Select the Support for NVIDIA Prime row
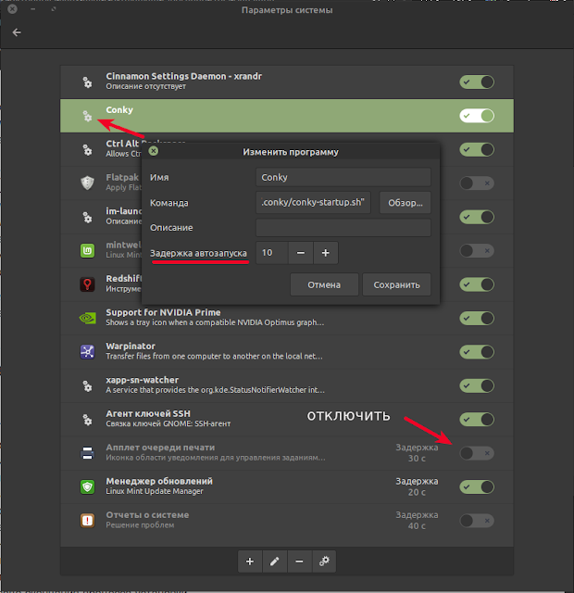 [287, 318]
